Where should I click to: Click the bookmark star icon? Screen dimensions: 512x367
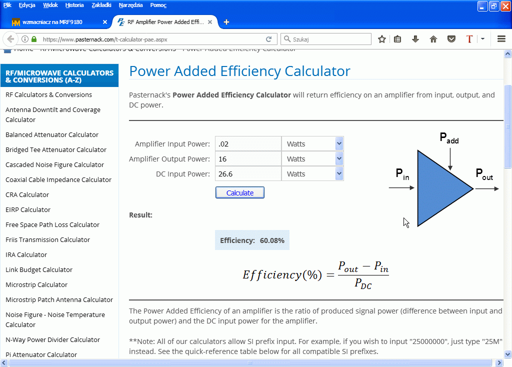pyautogui.click(x=382, y=39)
